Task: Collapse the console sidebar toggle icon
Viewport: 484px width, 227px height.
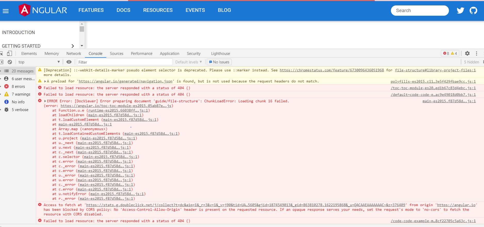Action: 2,62
